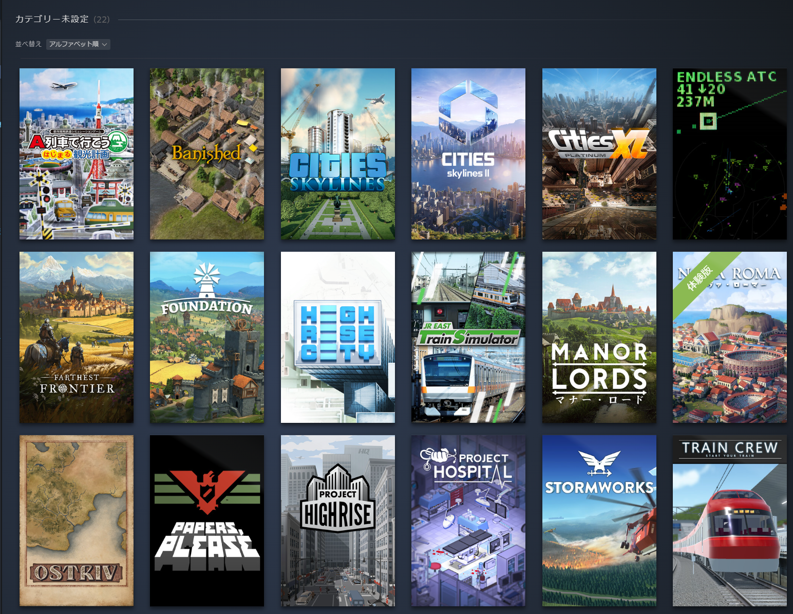The width and height of the screenshot is (793, 614).
Task: Select the Banished game cover
Action: point(207,154)
